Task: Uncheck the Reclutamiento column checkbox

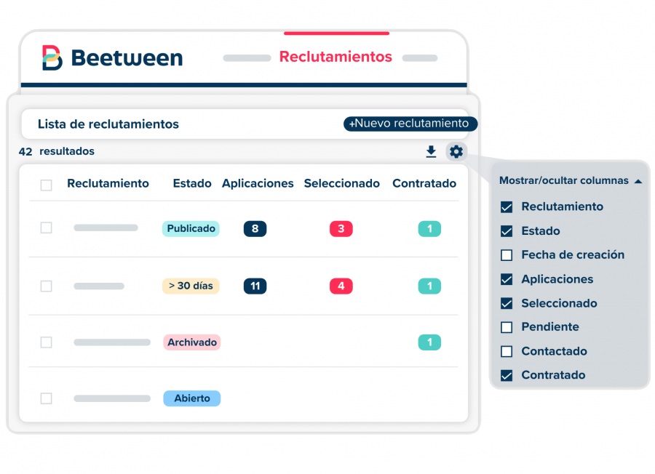Action: (507, 207)
